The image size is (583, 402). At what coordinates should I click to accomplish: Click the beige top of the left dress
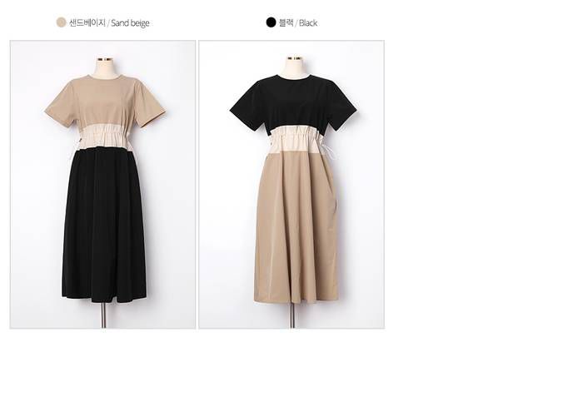pos(105,101)
